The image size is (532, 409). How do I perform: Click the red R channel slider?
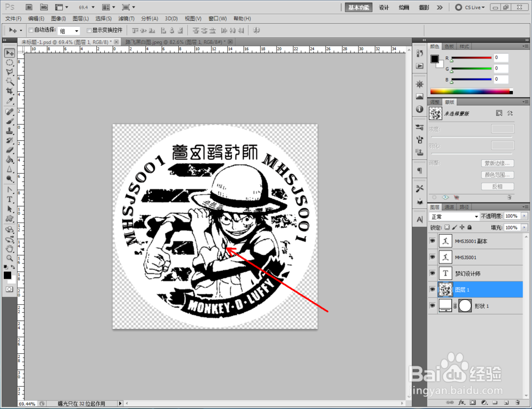[471, 58]
